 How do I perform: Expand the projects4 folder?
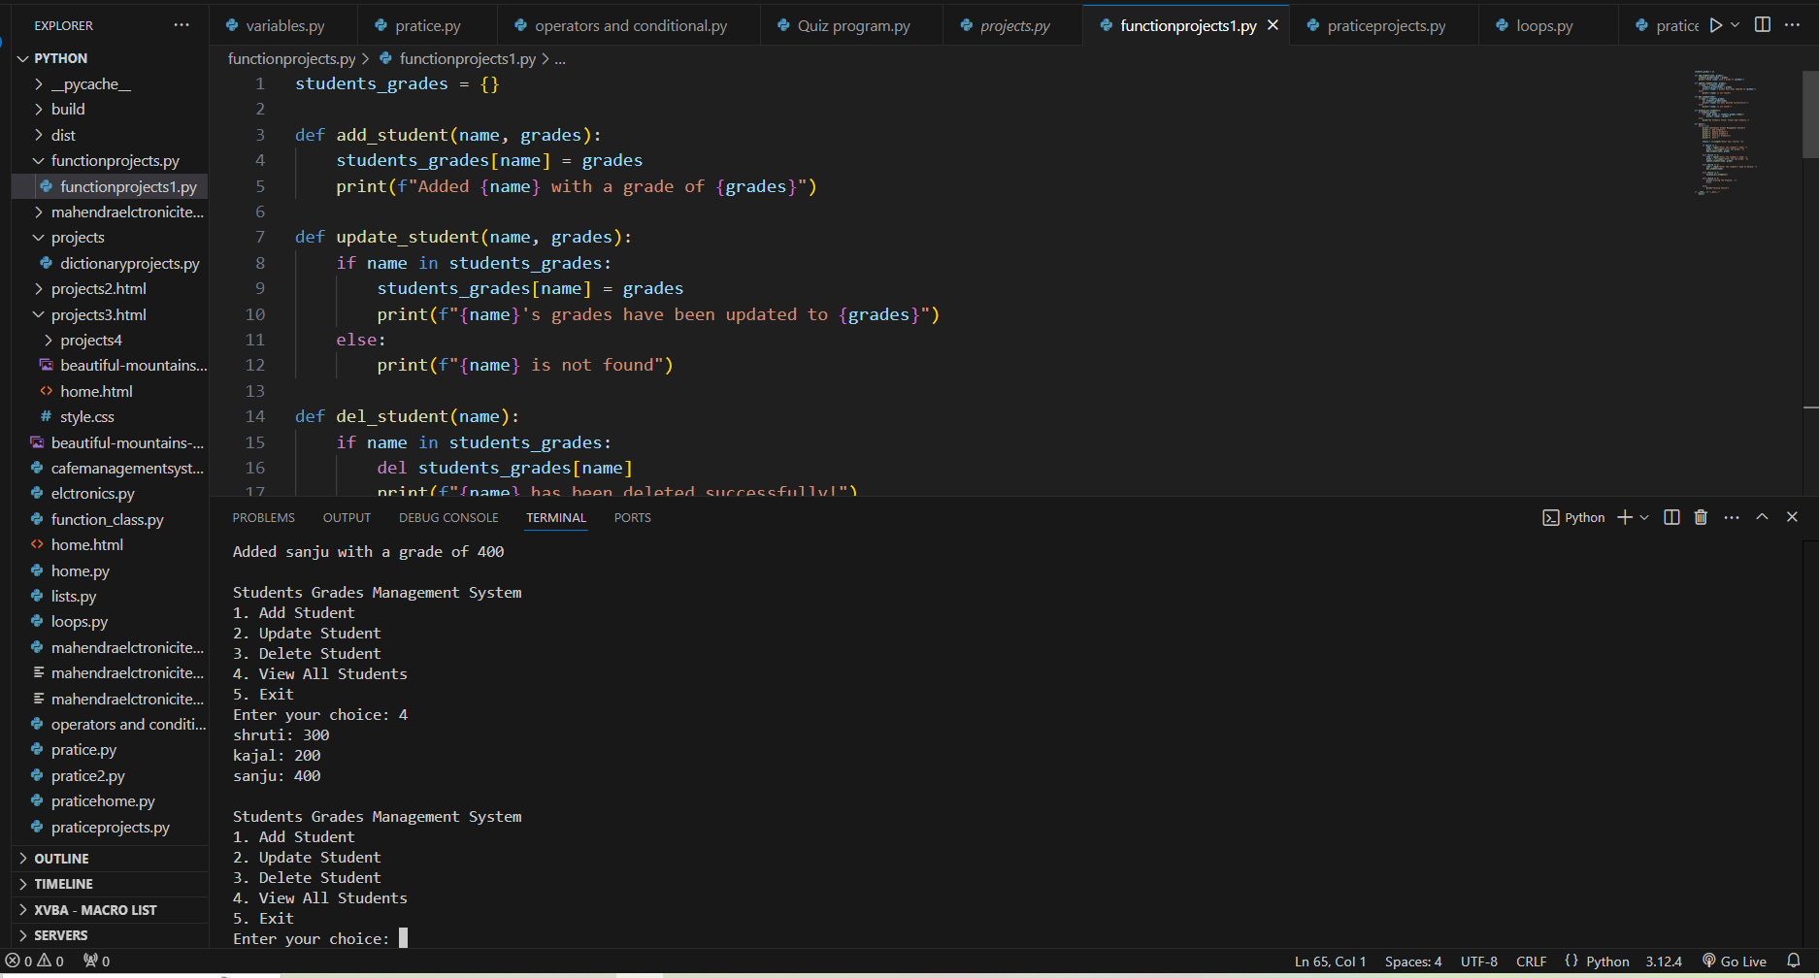[x=110, y=341]
